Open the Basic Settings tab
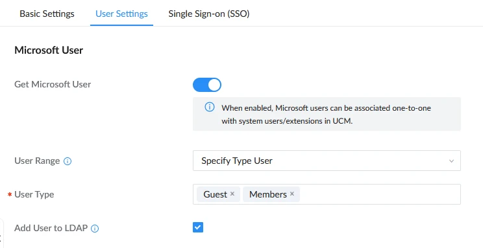 pos(47,14)
